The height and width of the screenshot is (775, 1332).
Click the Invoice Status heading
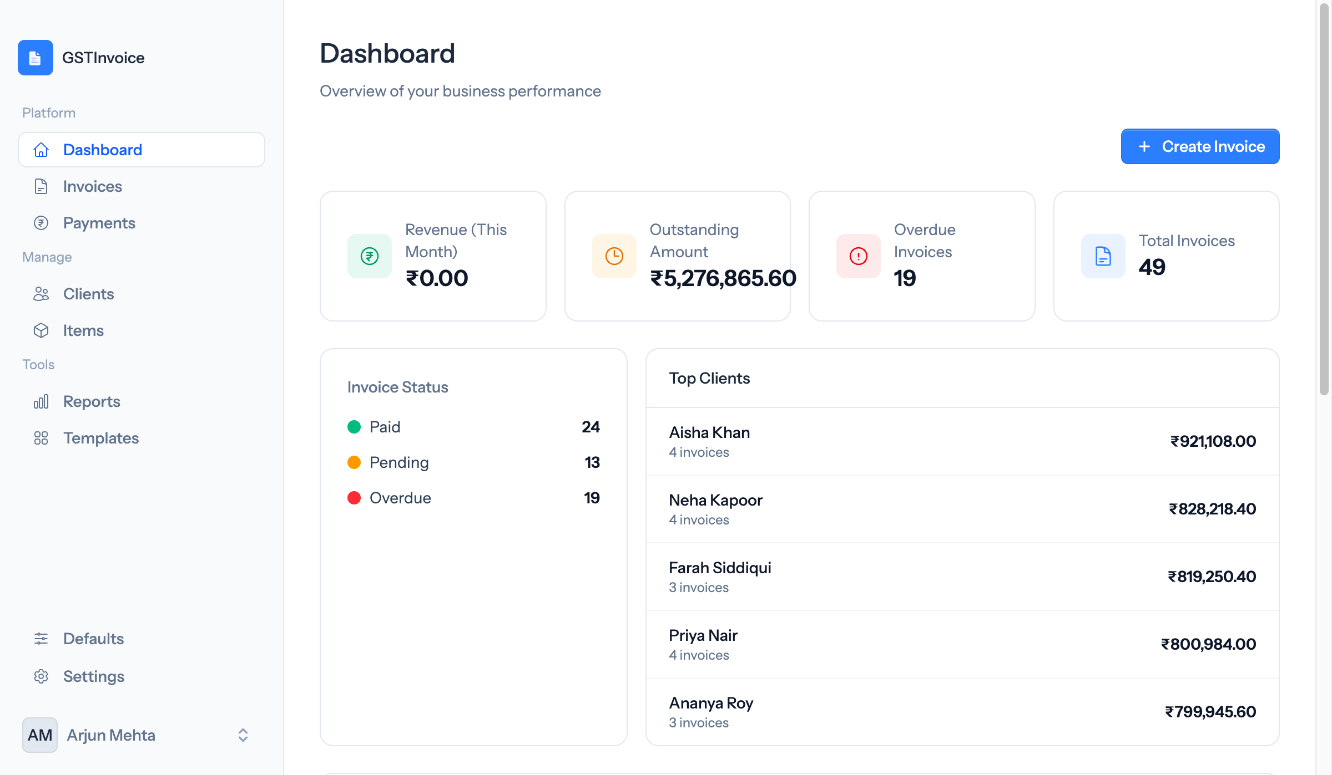(x=397, y=387)
